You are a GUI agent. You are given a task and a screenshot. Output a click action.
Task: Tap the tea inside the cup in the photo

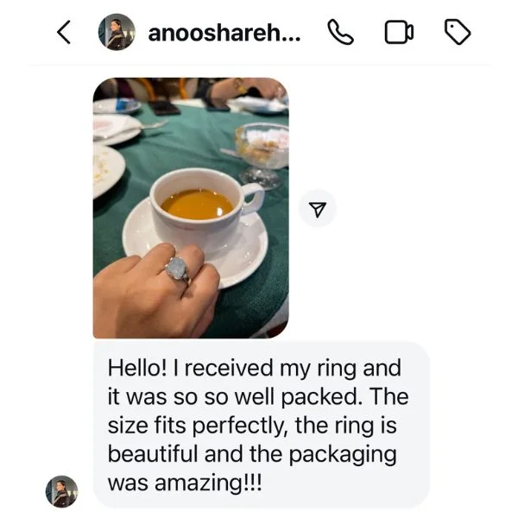tap(197, 204)
